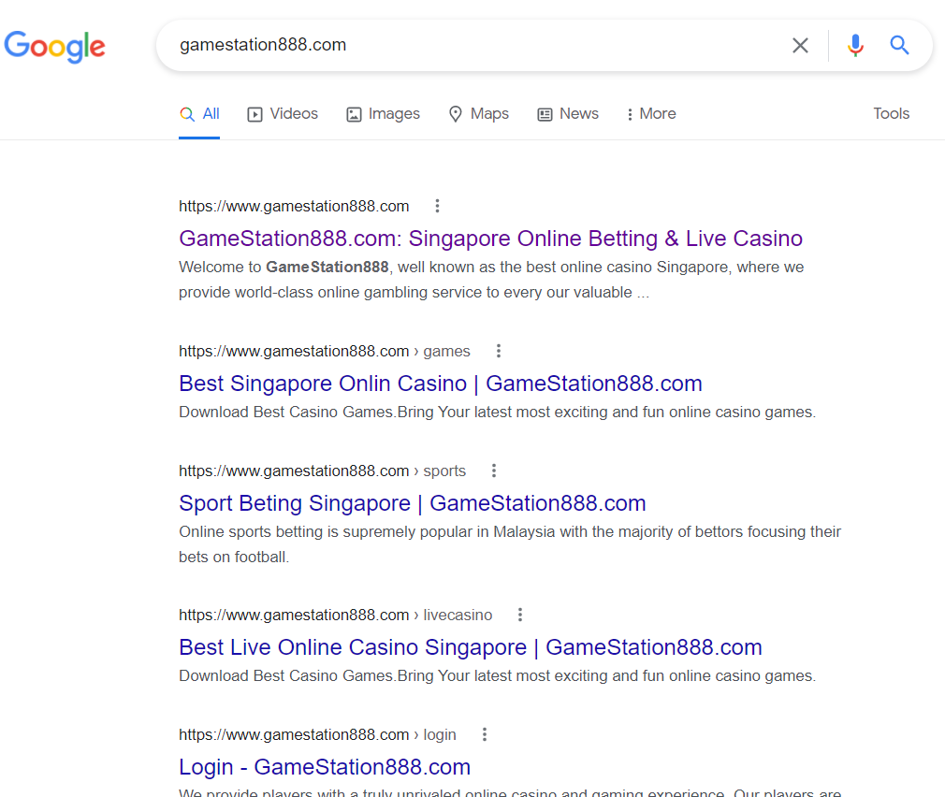The width and height of the screenshot is (945, 797).
Task: Open three-dot menu beside sports result URL
Action: pyautogui.click(x=494, y=471)
